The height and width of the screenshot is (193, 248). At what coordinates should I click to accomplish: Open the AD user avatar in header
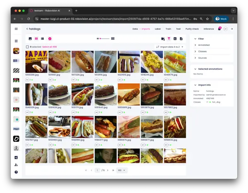tap(226, 29)
